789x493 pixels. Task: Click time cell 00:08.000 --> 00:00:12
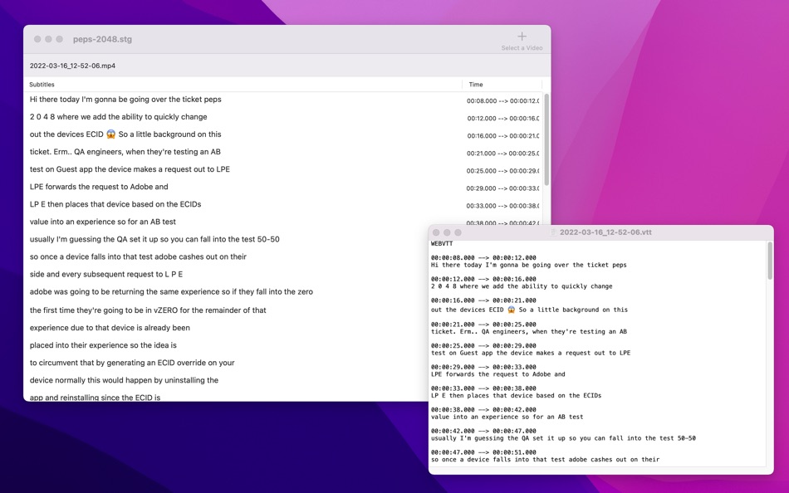pyautogui.click(x=502, y=101)
